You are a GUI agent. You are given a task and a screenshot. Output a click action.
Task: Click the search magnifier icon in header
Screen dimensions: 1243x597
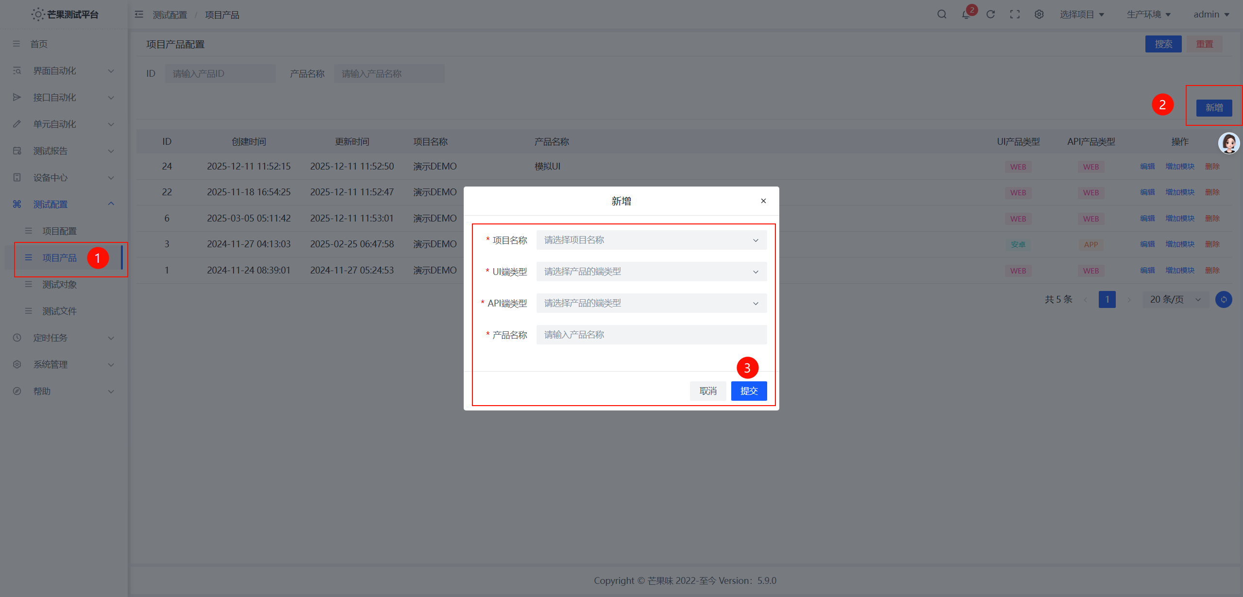point(941,15)
